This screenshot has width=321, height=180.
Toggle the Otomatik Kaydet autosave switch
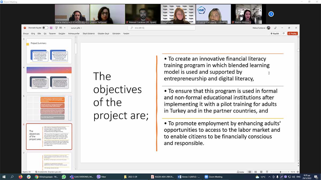pyautogui.click(x=45, y=28)
